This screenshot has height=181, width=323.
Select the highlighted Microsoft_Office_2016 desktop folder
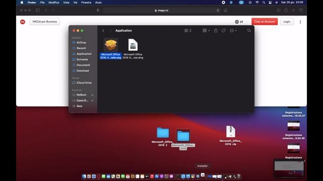point(183,139)
